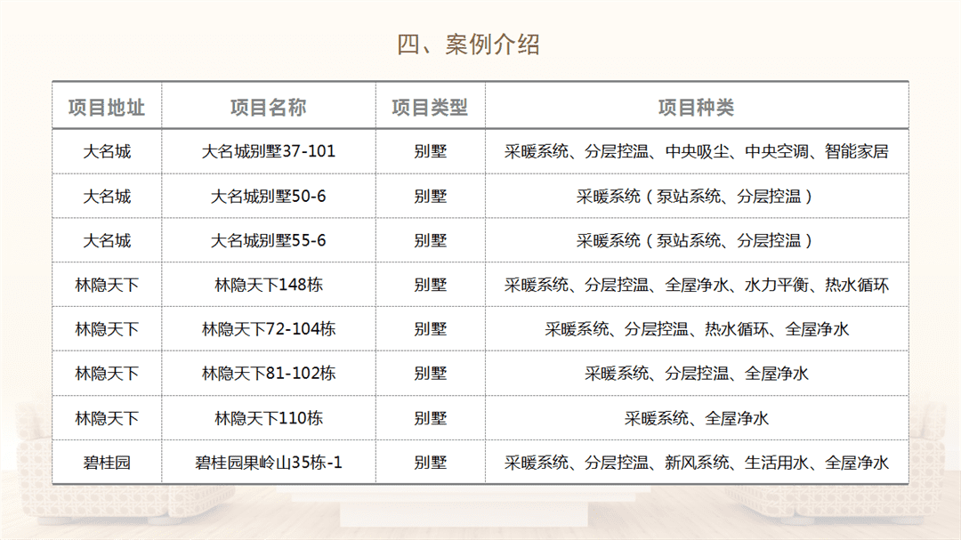Viewport: 961px width, 540px height.
Task: Click cell 林隐天下72-104栋
Action: (269, 329)
